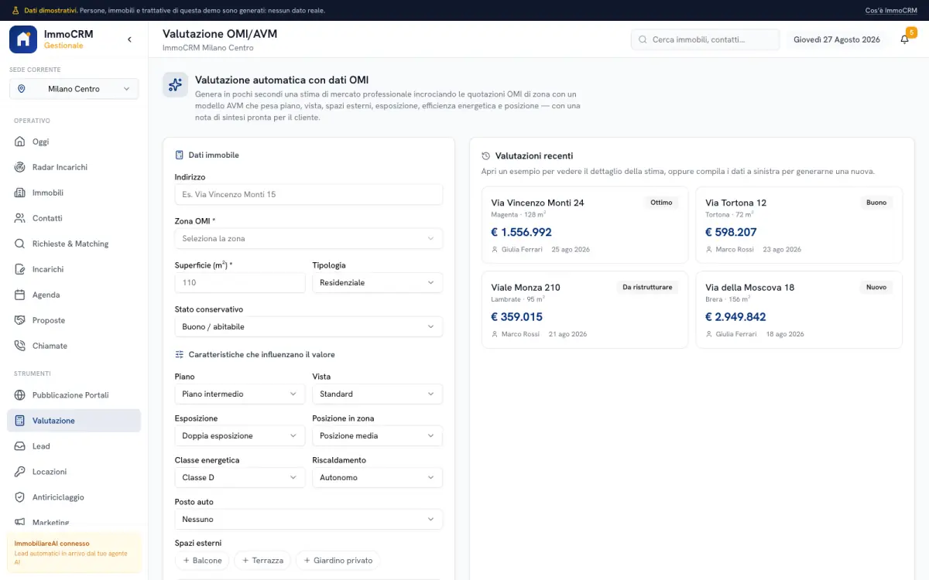This screenshot has width=929, height=580.
Task: Open Marketing menu item
Action: (x=74, y=523)
